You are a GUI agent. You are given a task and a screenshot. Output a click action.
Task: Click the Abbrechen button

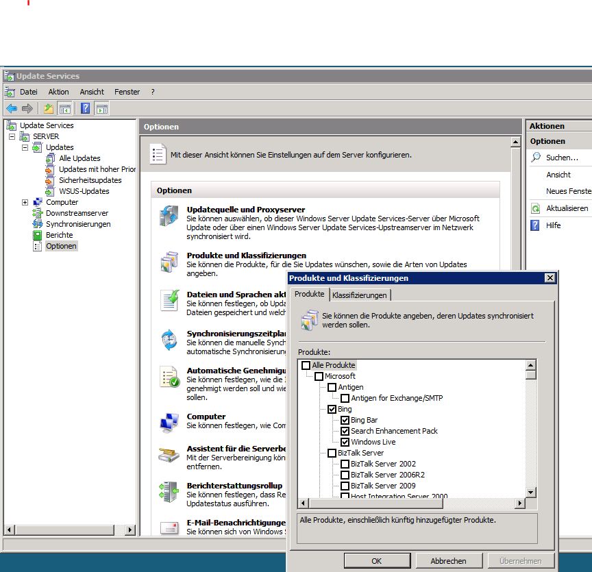click(449, 560)
